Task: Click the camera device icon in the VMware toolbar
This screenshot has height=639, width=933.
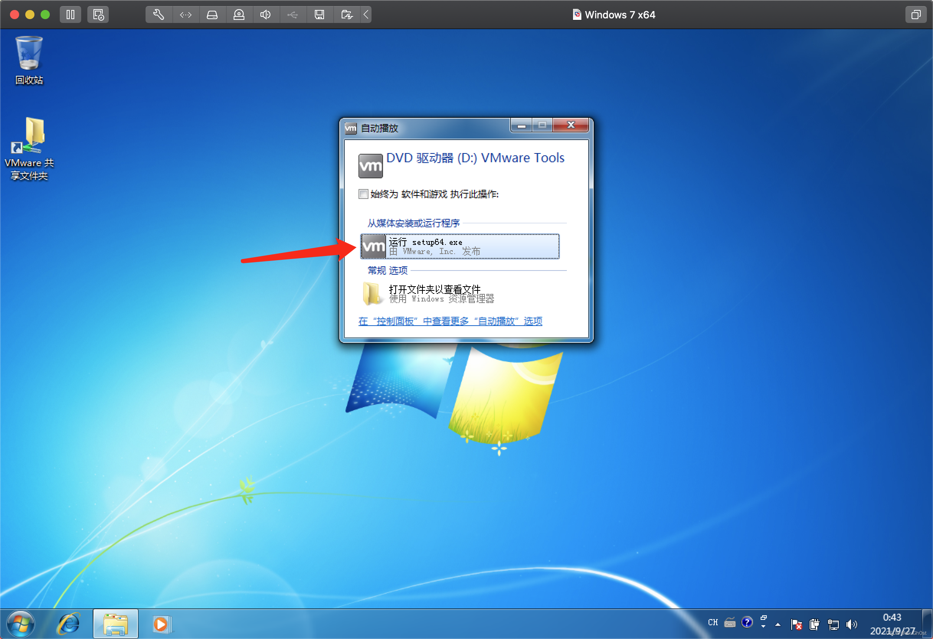Action: click(239, 15)
